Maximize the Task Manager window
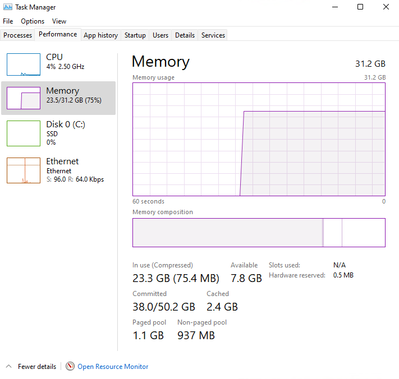This screenshot has height=379, width=399. (x=360, y=7)
